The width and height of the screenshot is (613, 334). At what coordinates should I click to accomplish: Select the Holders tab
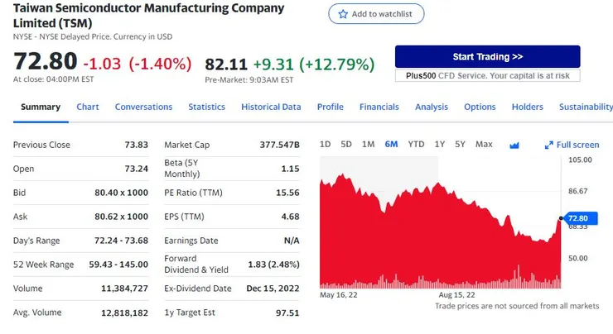point(527,107)
